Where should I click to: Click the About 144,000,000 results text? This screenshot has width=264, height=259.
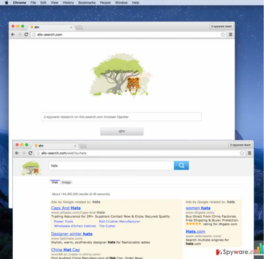[81, 194]
